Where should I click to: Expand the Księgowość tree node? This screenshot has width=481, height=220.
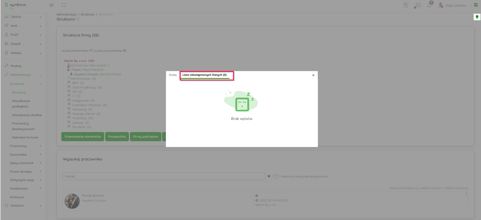point(69,100)
